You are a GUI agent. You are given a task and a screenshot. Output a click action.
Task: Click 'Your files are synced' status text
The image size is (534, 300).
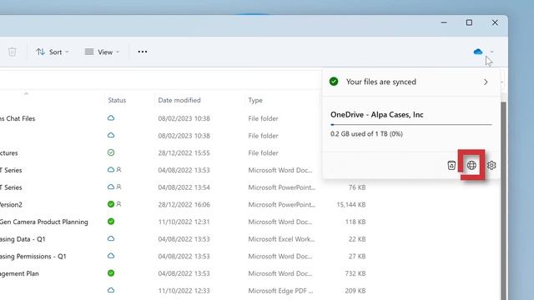pos(380,82)
